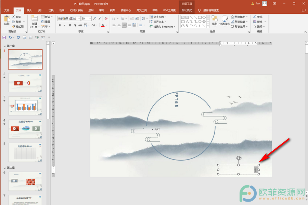This screenshot has width=308, height=205.
Task: Select the right arrow shape in gallery
Action: click(200, 22)
